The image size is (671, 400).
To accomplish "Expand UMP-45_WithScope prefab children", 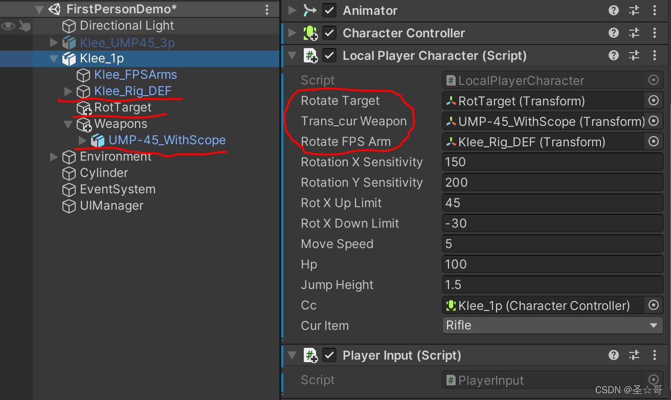I will [x=83, y=141].
